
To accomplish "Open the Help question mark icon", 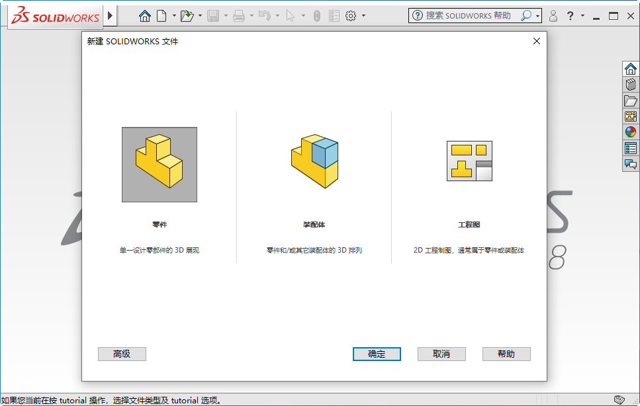I will click(571, 16).
